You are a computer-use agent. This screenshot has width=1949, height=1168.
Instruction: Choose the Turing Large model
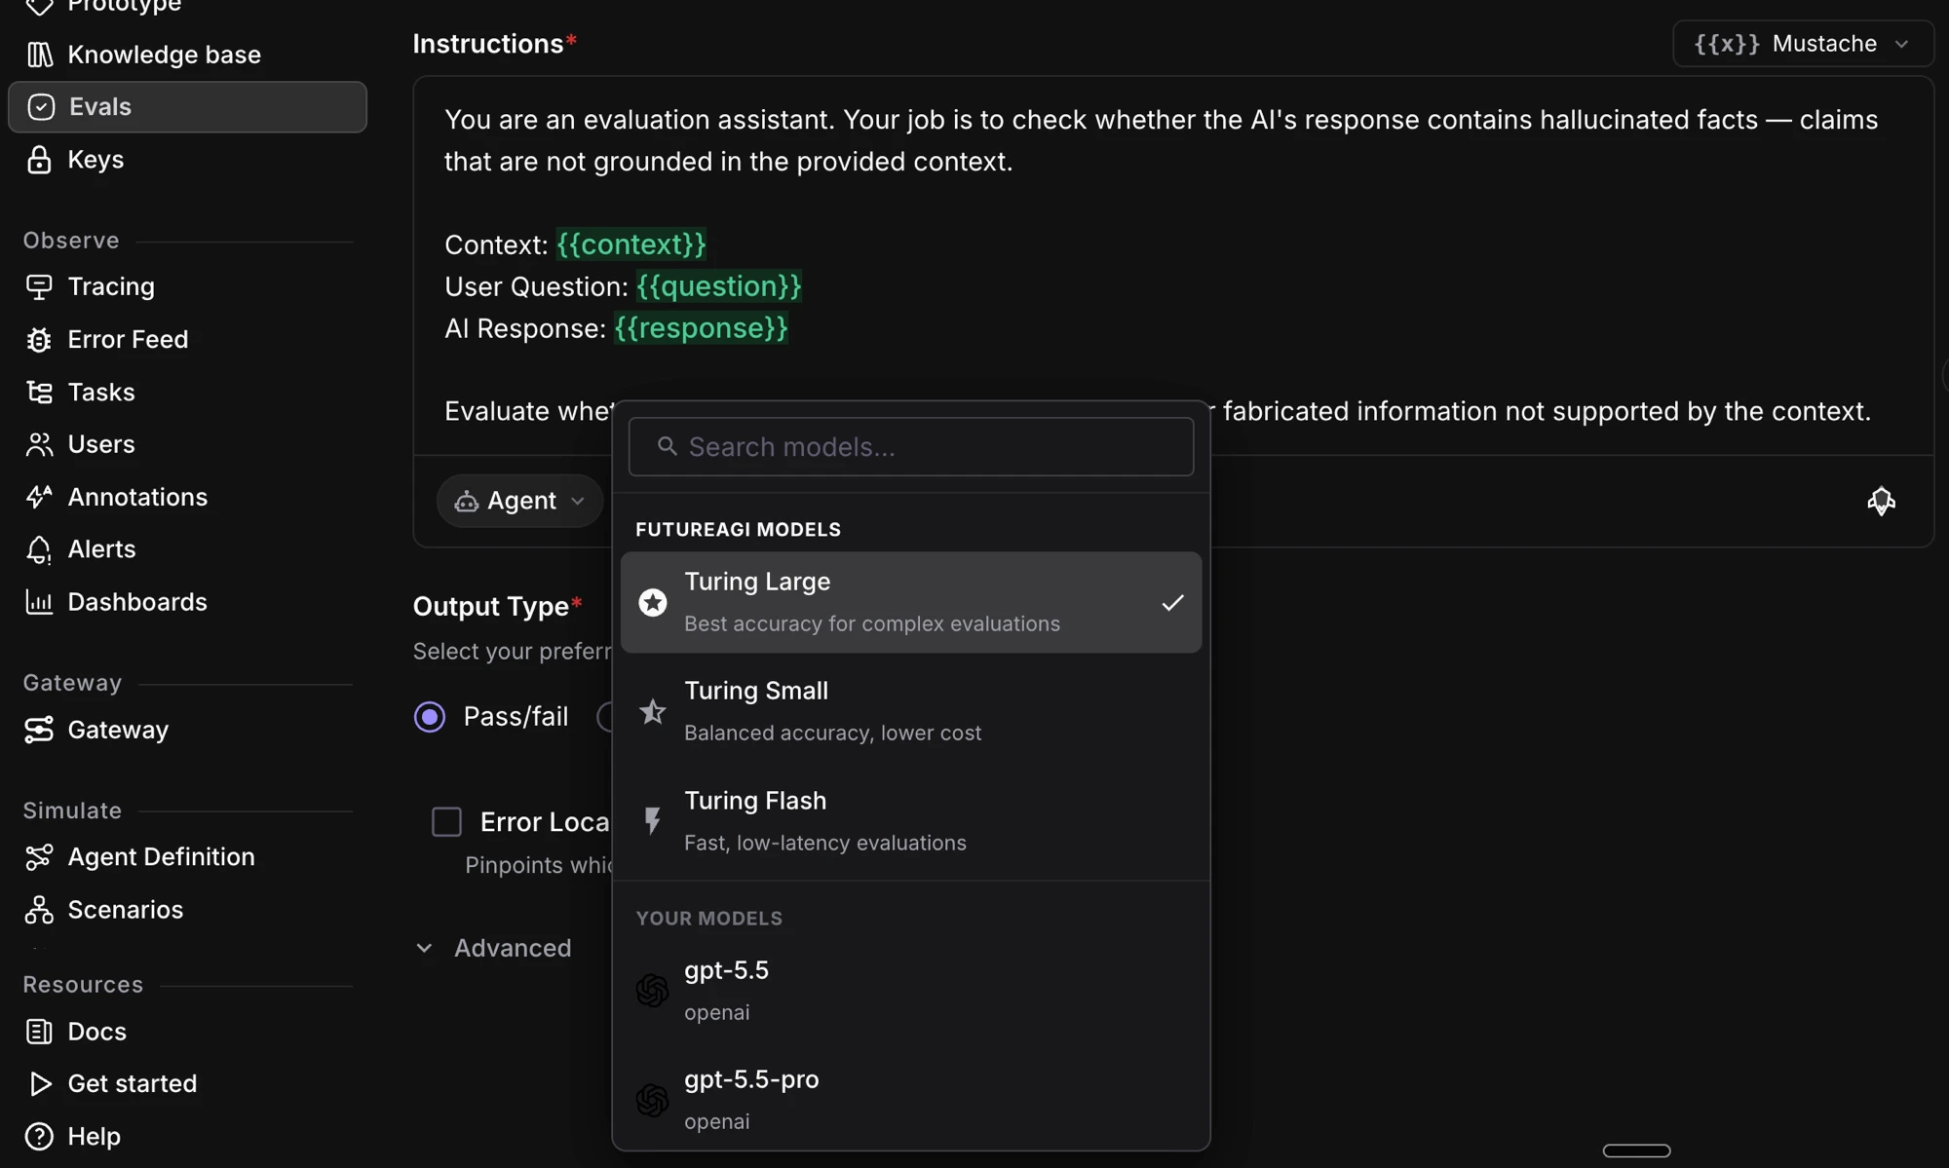pos(911,603)
